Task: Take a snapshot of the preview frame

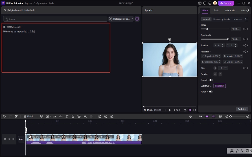Action: (185, 110)
